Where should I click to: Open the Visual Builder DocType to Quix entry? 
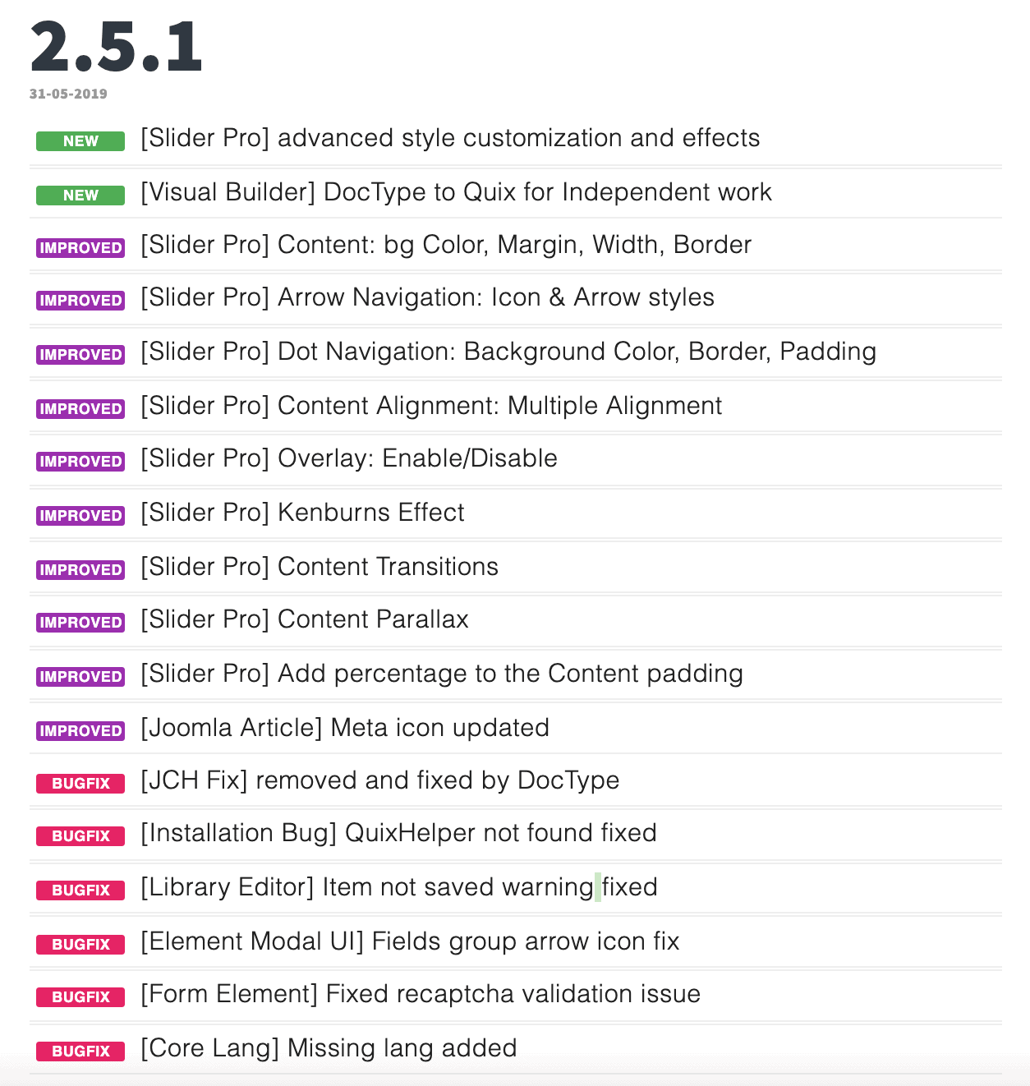coord(456,192)
